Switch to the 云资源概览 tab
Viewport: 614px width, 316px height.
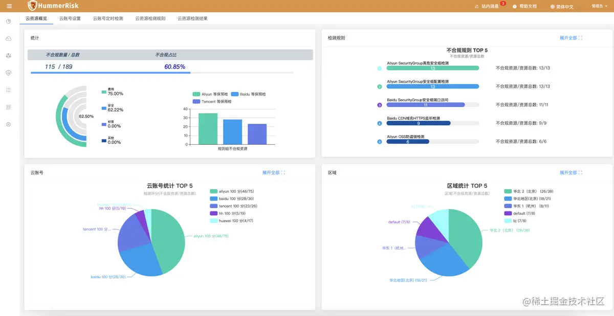tap(36, 18)
